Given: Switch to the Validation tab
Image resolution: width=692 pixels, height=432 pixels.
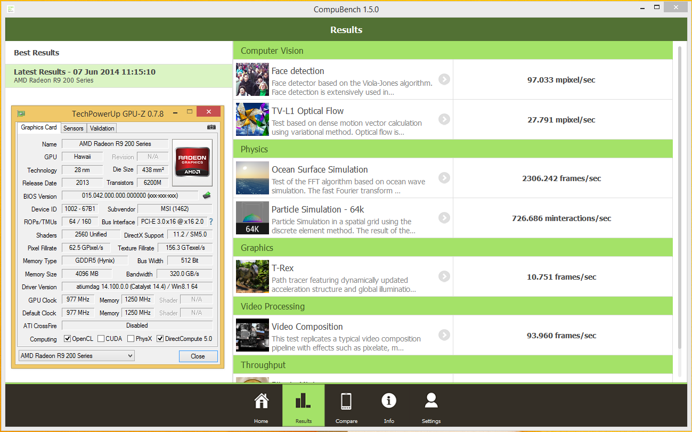Looking at the screenshot, I should point(102,128).
